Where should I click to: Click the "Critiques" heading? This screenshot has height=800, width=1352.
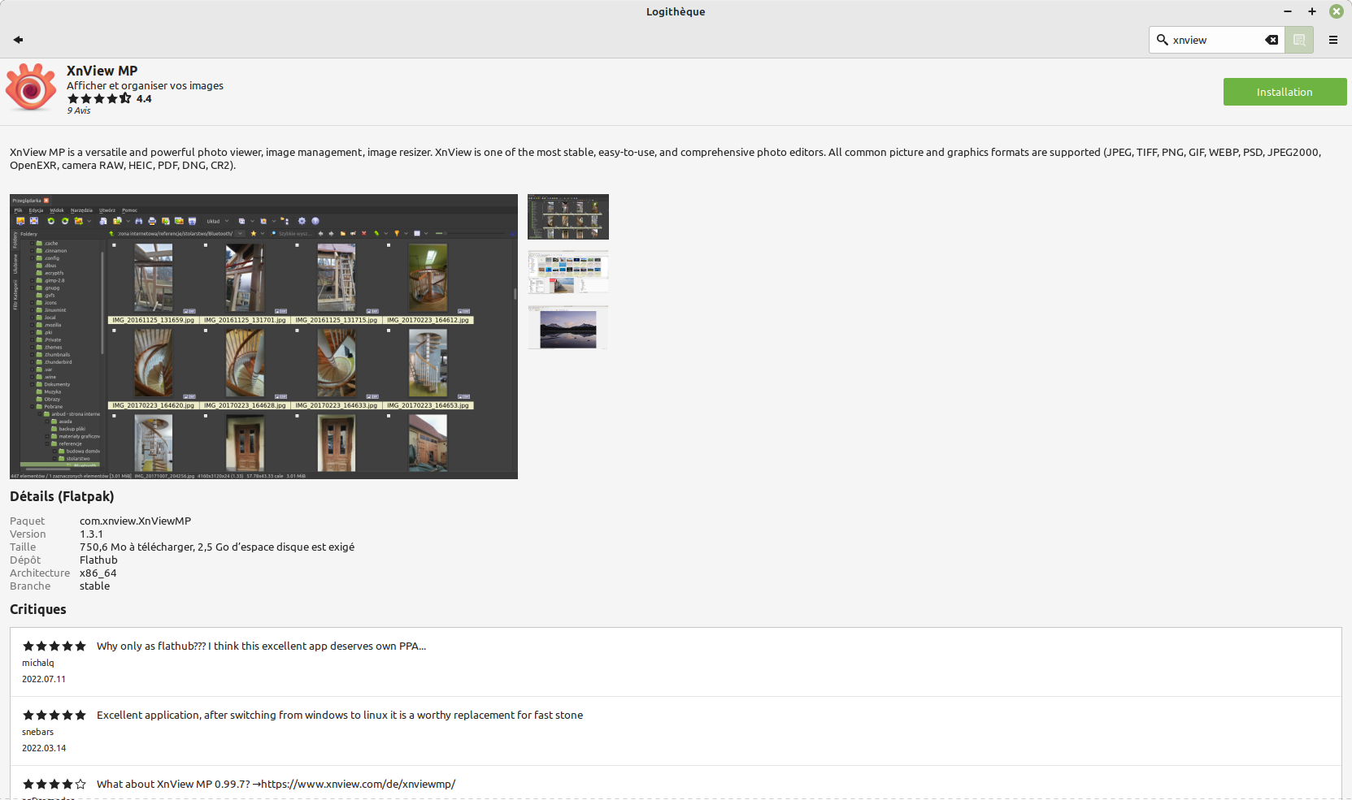click(38, 609)
